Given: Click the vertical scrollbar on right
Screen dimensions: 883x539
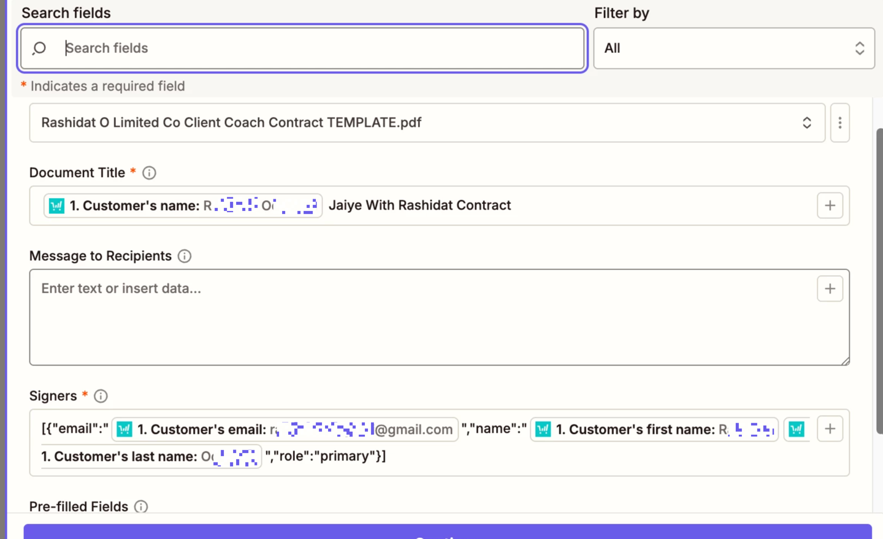Looking at the screenshot, I should pyautogui.click(x=879, y=282).
